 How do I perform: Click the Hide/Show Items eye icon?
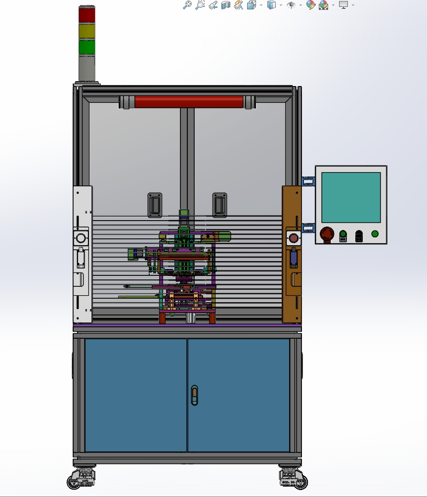[x=291, y=5]
